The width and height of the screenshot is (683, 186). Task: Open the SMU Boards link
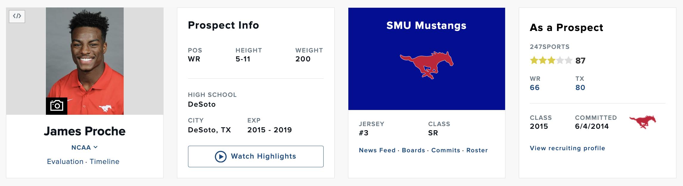[413, 150]
